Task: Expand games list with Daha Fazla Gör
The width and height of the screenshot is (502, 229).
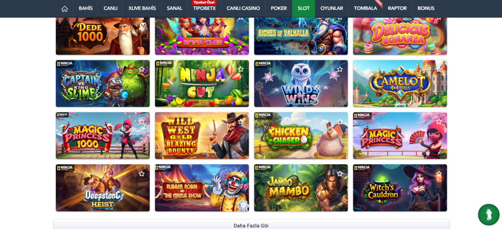Action: tap(251, 225)
